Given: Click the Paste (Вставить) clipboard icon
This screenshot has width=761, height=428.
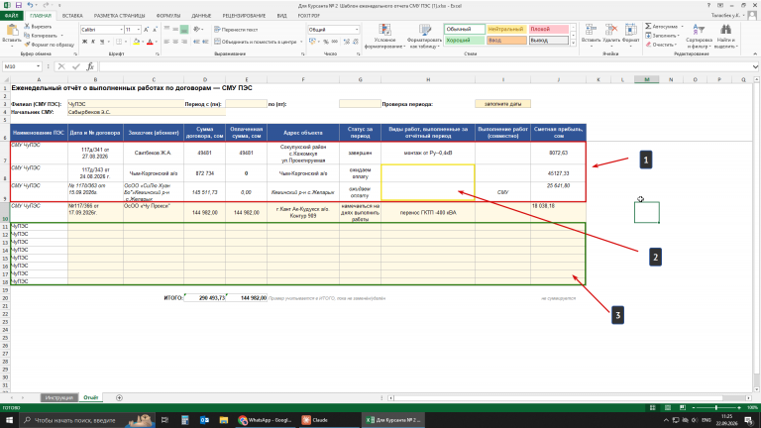Looking at the screenshot, I should (11, 31).
